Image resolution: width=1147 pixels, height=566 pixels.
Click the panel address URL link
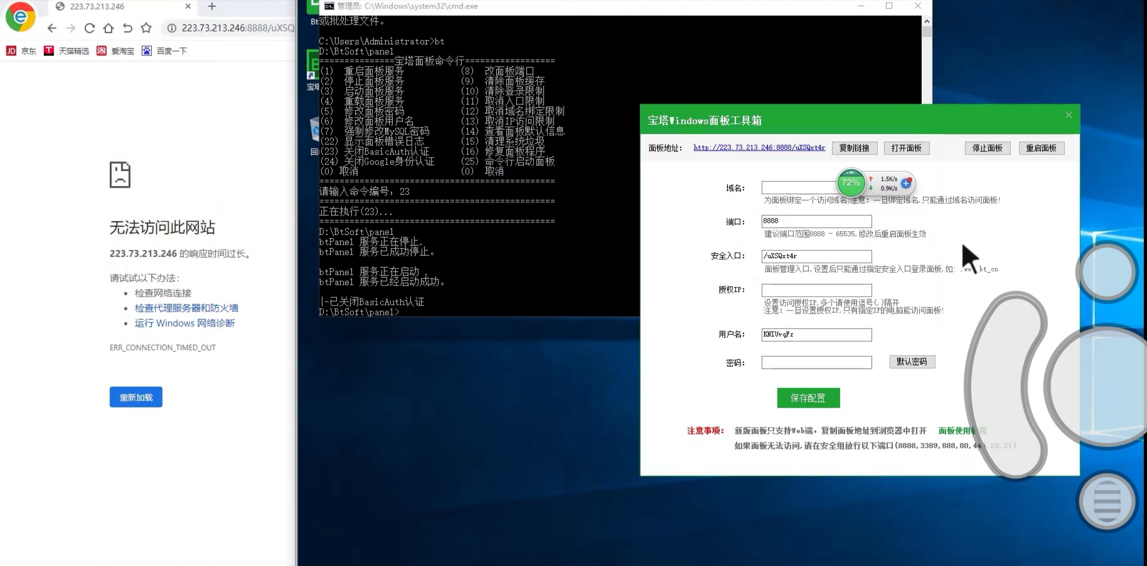point(759,147)
